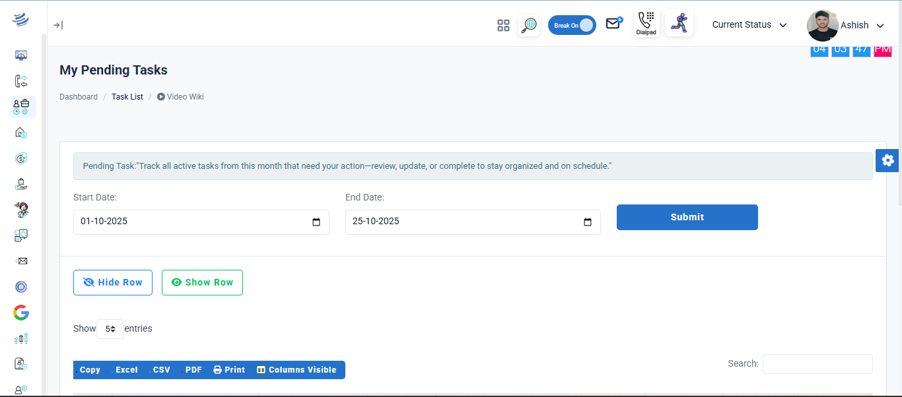The width and height of the screenshot is (902, 397).
Task: Click the blue settings gear on the right edge
Action: coord(887,160)
